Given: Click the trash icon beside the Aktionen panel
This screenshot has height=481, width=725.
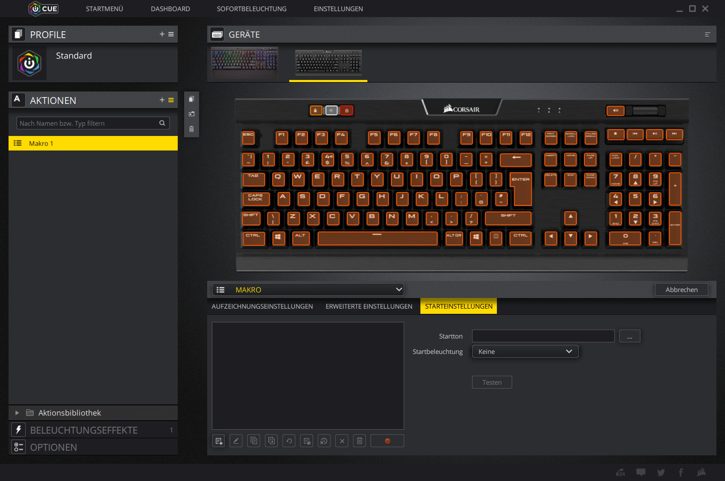Looking at the screenshot, I should [191, 129].
